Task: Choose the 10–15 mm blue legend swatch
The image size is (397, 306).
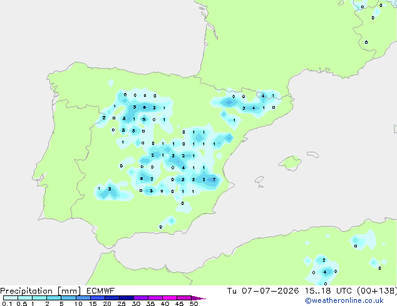Action: pyautogui.click(x=83, y=298)
